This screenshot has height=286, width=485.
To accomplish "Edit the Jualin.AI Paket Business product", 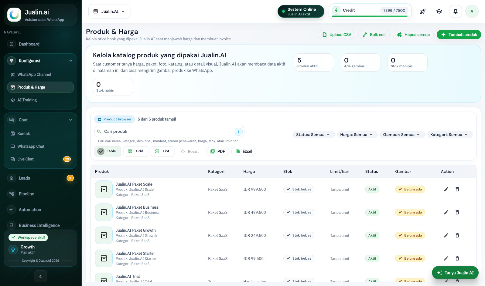I will click(x=446, y=212).
